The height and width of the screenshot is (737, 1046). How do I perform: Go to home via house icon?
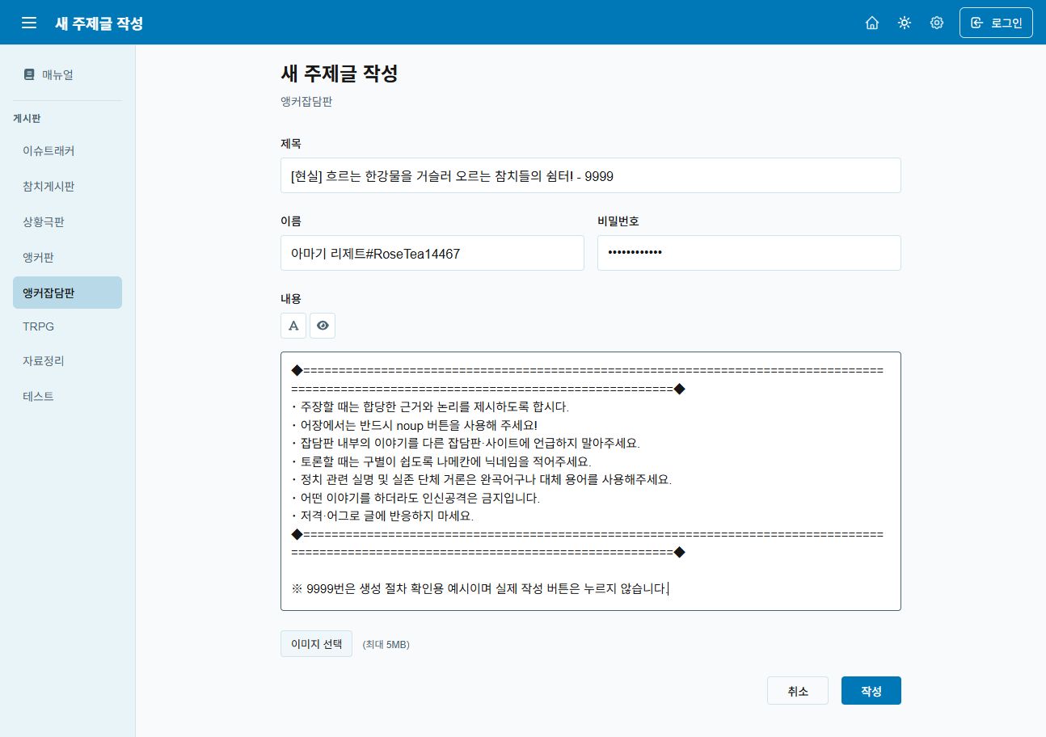click(872, 23)
